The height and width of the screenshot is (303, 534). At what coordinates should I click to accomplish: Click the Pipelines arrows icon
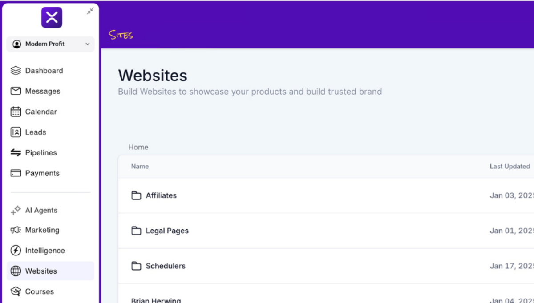[x=16, y=153]
